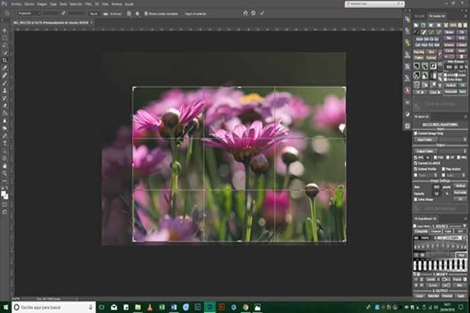The image size is (470, 313).
Task: Toggle Eliminar píxeles recortados checkbox
Action: [145, 13]
